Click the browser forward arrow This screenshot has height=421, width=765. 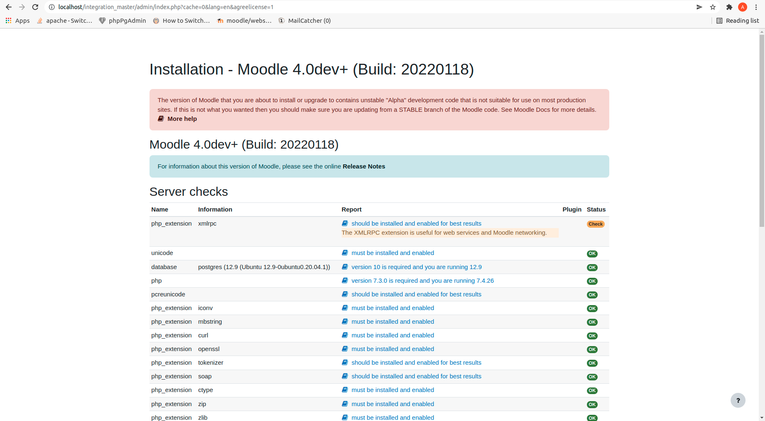click(22, 7)
